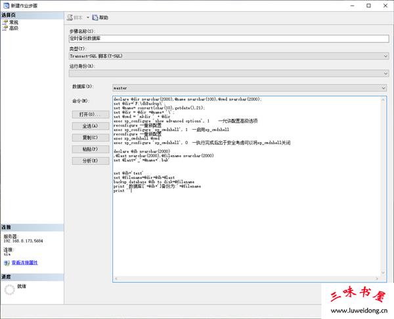Click the 分析(E) parse button
394x319 pixels.
click(85, 160)
